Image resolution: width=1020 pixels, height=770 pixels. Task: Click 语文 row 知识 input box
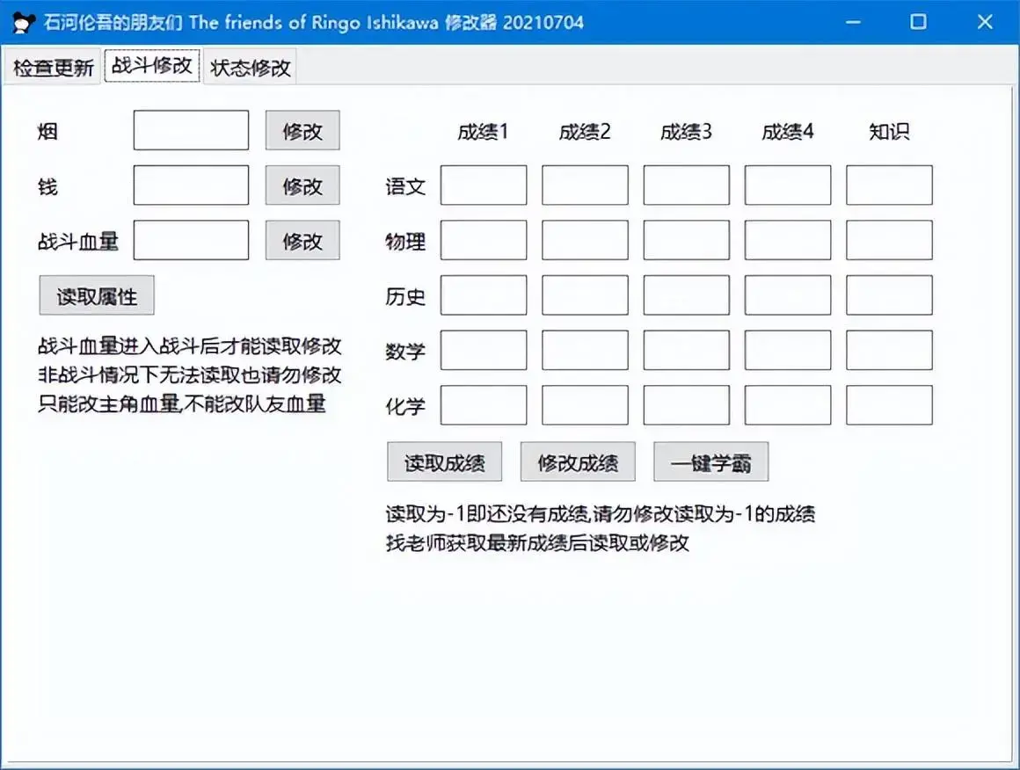click(888, 185)
